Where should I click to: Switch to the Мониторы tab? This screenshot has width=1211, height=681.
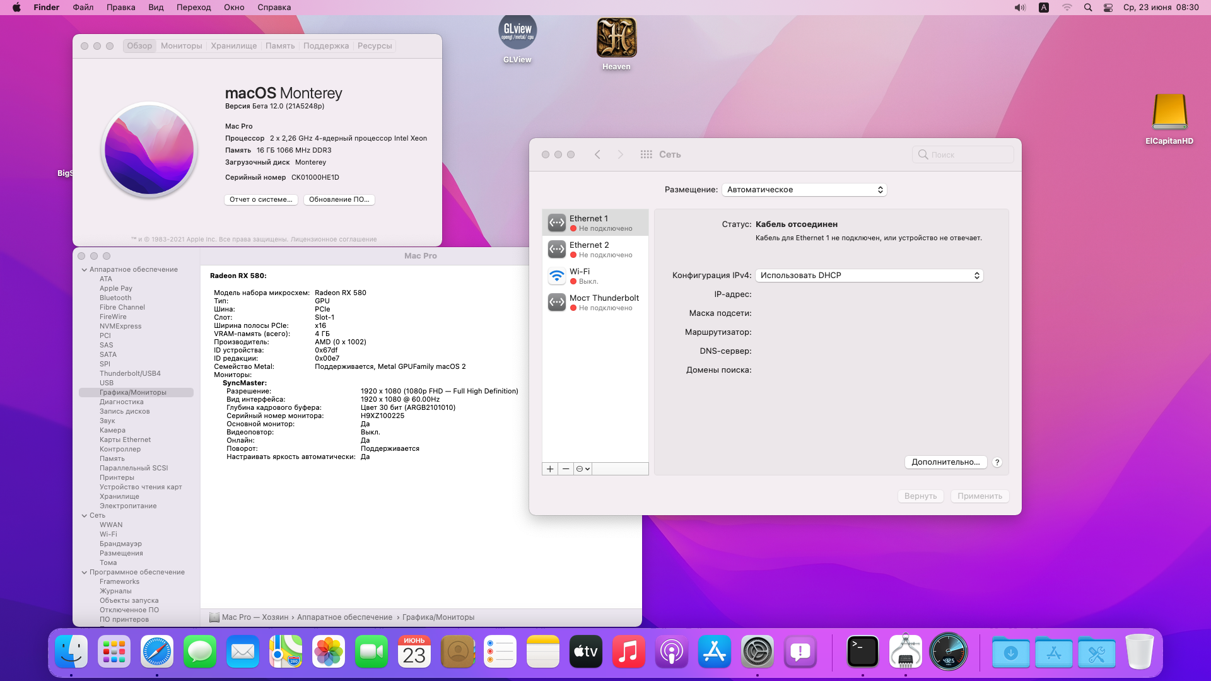click(181, 46)
